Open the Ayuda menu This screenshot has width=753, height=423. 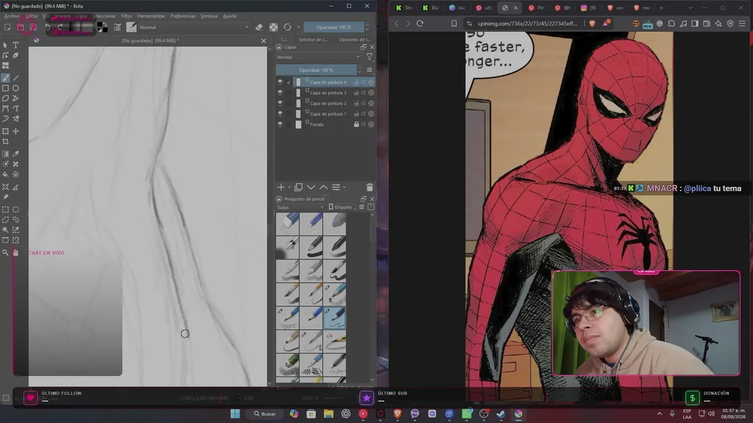click(229, 16)
